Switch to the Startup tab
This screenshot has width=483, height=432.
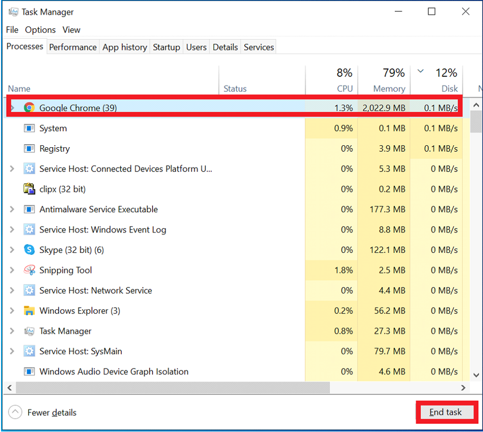point(166,47)
